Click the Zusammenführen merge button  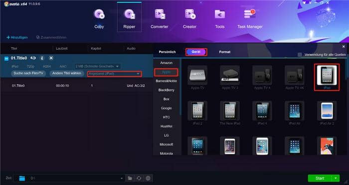coord(51,37)
